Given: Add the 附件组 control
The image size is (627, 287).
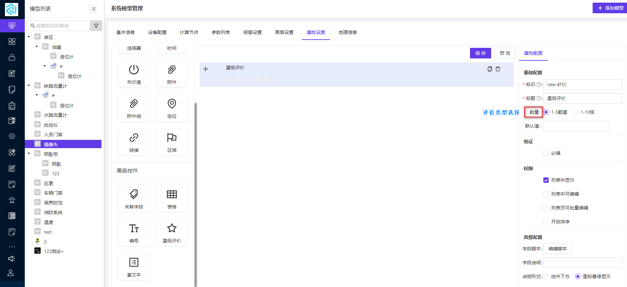Looking at the screenshot, I should (x=134, y=108).
